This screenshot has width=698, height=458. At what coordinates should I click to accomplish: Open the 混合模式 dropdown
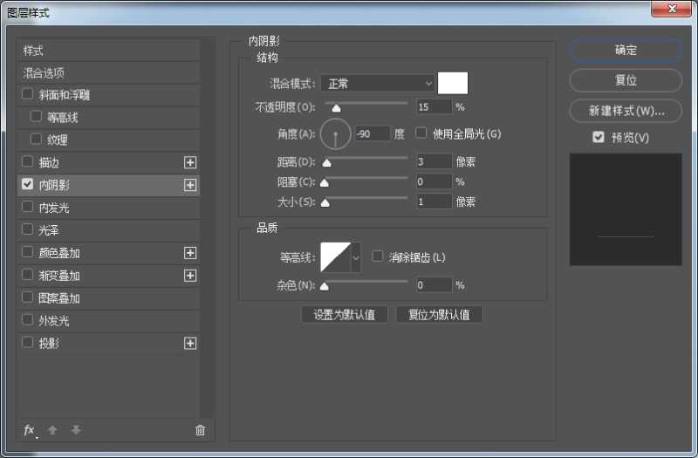tap(378, 84)
